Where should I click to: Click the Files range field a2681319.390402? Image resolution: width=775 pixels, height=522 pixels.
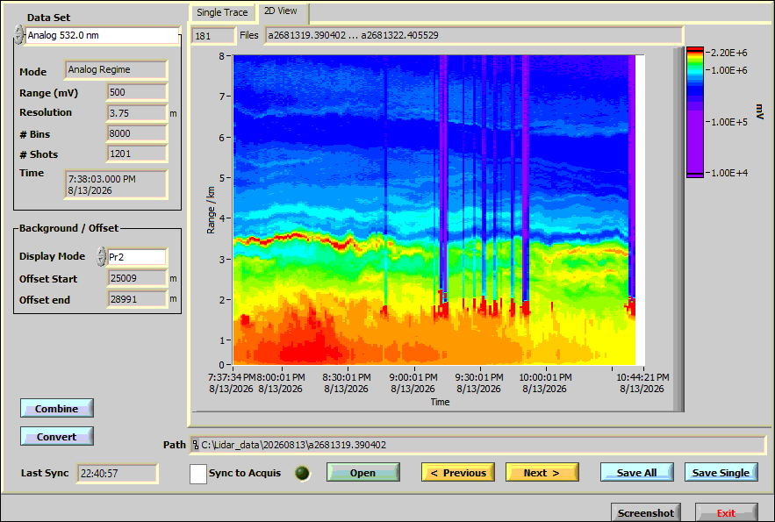pyautogui.click(x=473, y=36)
